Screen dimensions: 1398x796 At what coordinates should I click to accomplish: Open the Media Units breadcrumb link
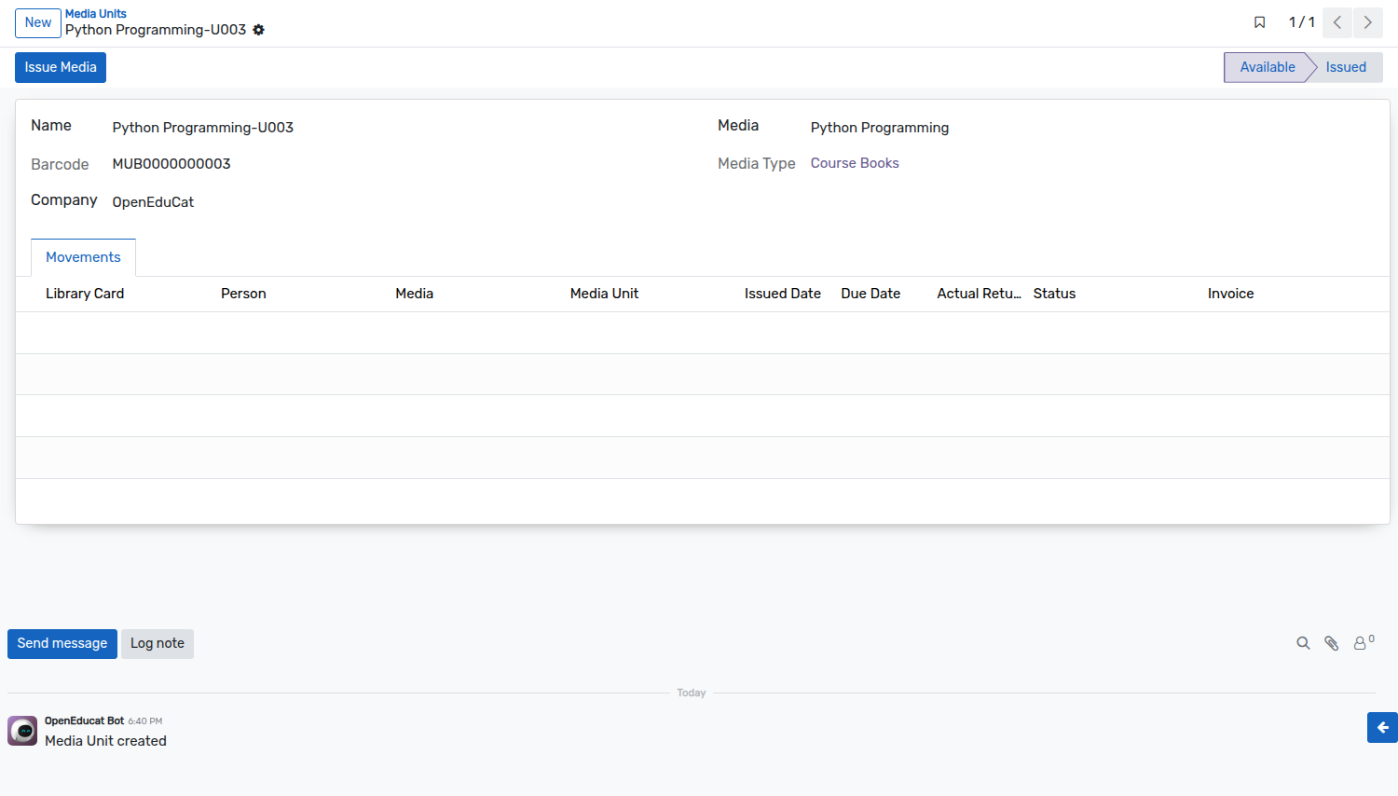pos(96,14)
